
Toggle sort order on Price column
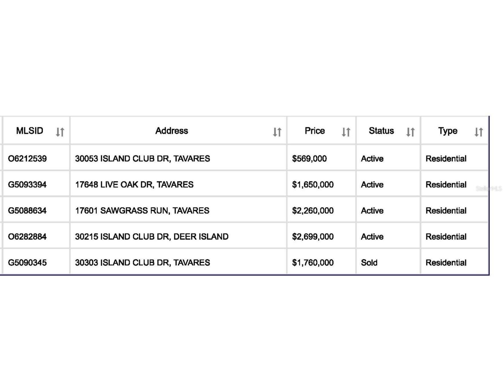[345, 131]
